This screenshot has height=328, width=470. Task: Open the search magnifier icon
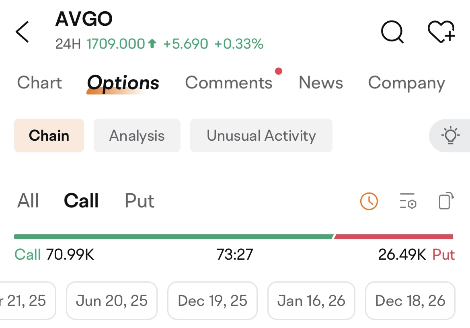tap(392, 32)
